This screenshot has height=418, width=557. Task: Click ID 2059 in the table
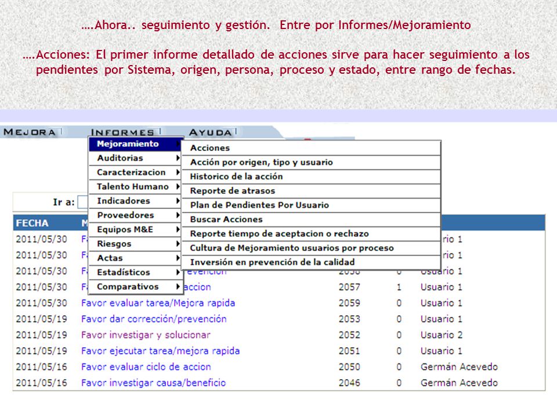[349, 303]
